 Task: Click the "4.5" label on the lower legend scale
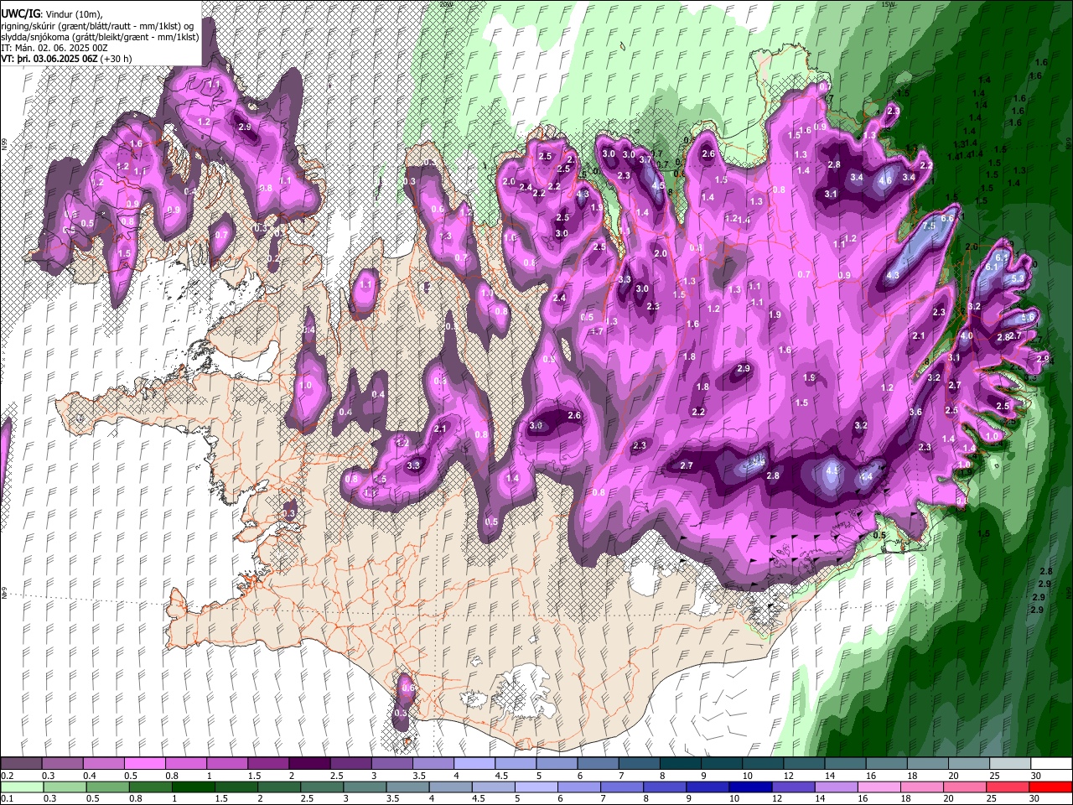click(x=479, y=799)
